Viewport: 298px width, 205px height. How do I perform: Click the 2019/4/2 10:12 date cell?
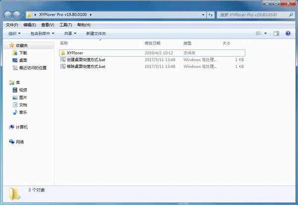159,53
